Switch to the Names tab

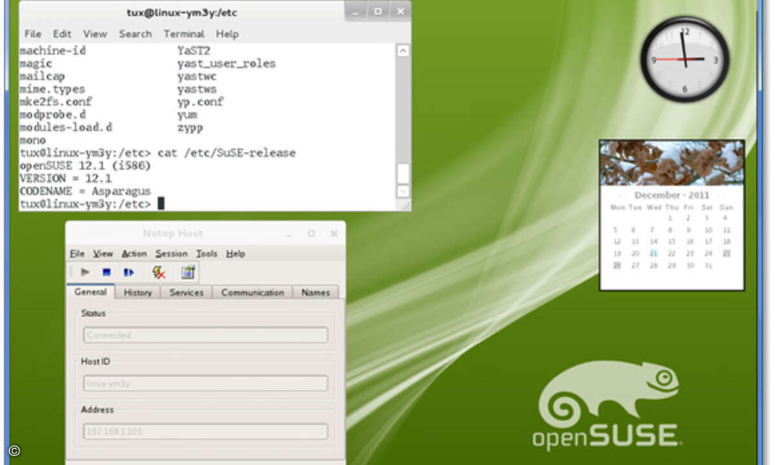316,293
